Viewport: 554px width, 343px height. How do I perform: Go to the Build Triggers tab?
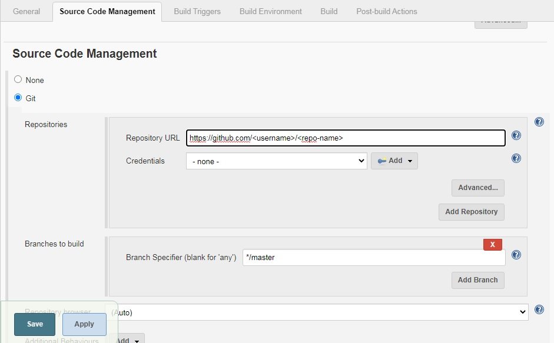click(x=197, y=11)
